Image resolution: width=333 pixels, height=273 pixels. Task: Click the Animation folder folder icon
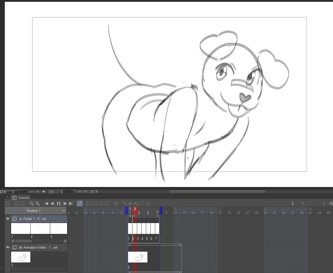pos(15,247)
